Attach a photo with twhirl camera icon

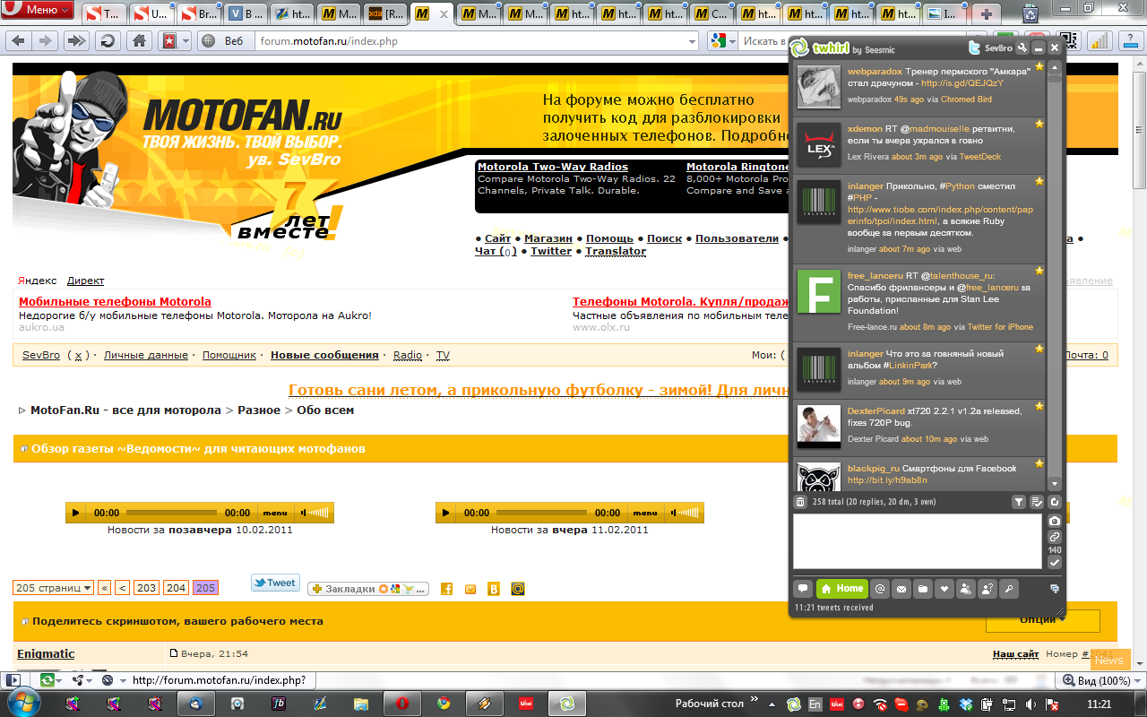click(1055, 521)
